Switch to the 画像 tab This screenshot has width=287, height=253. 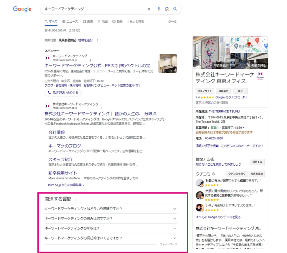tap(88, 21)
